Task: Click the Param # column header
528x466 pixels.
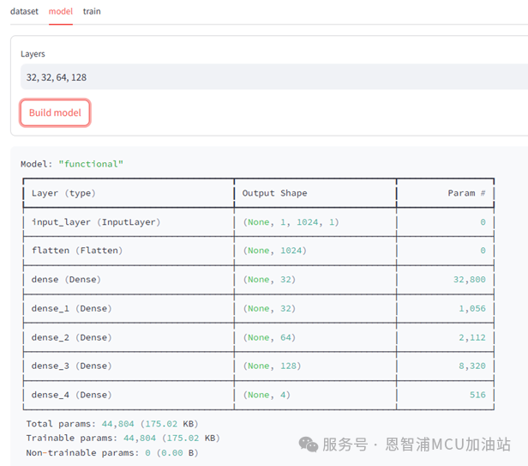Action: pos(466,193)
